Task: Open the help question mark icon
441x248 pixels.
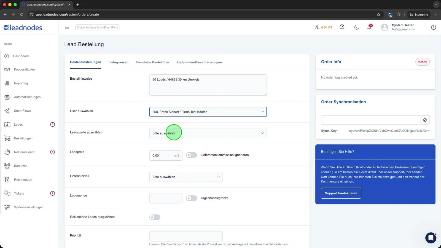Action: click(342, 27)
